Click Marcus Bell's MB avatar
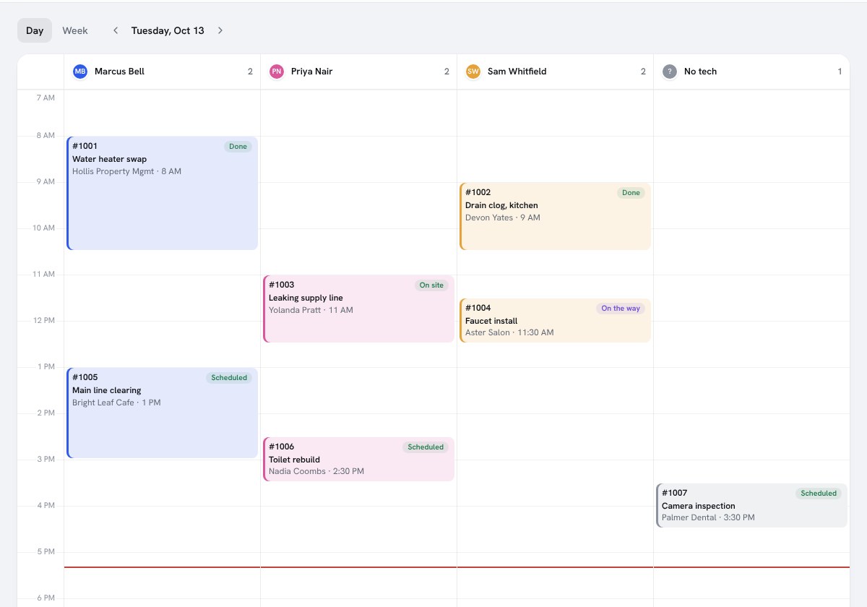867x607 pixels. point(80,72)
